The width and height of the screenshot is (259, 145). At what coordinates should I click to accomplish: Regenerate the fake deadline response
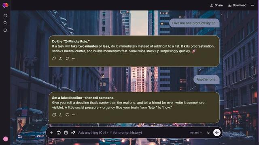(x=67, y=115)
